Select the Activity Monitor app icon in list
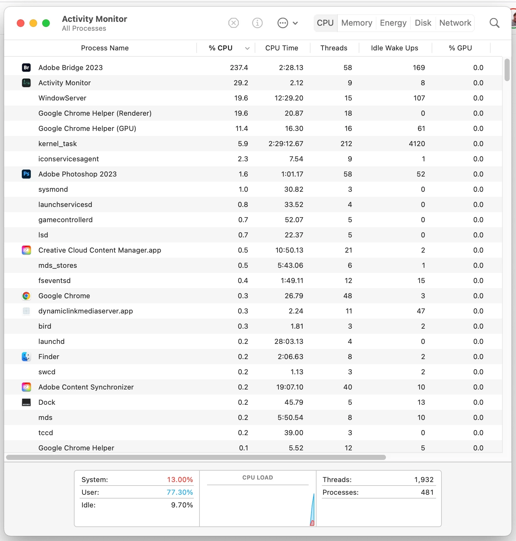 [26, 83]
